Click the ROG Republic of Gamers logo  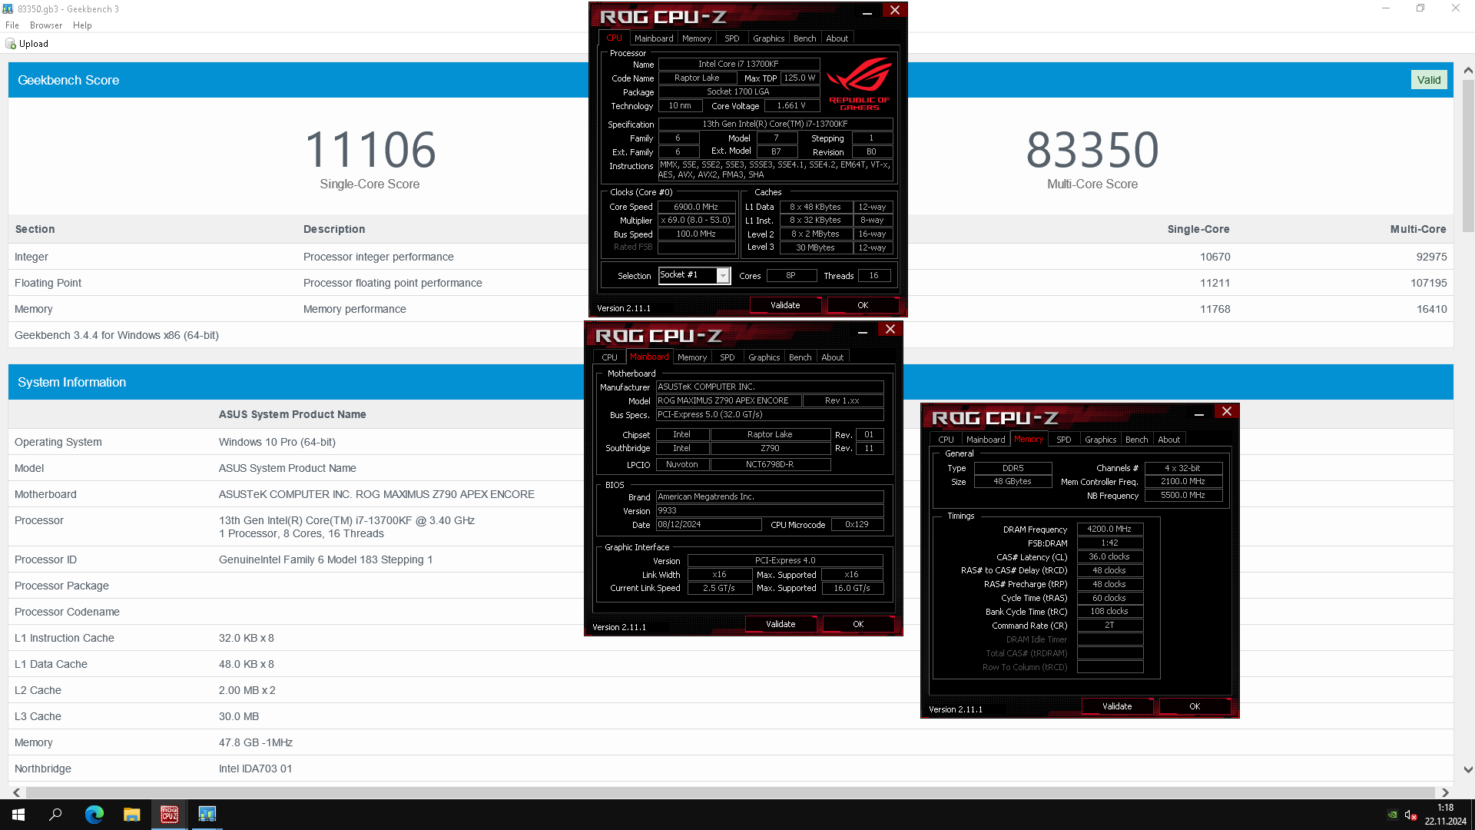click(x=859, y=85)
